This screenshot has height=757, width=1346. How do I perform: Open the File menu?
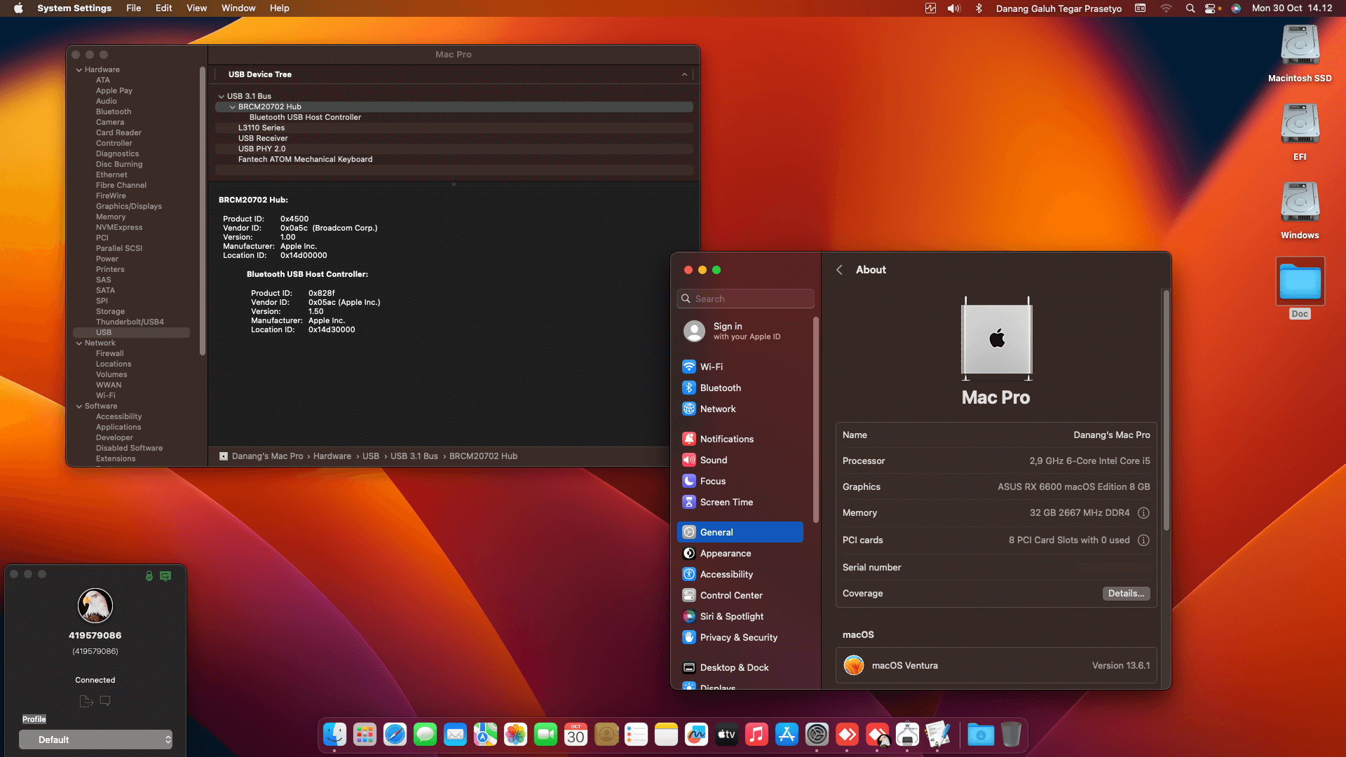click(x=133, y=8)
